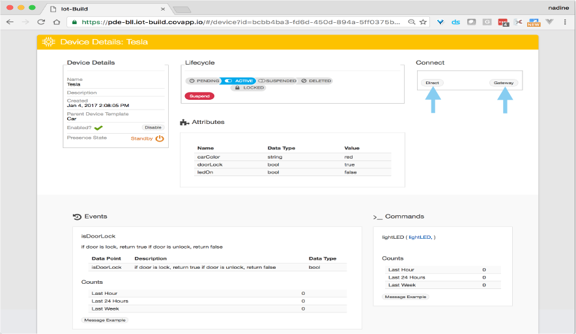Set lifecycle state to PENDING
The image size is (576, 334).
[203, 81]
